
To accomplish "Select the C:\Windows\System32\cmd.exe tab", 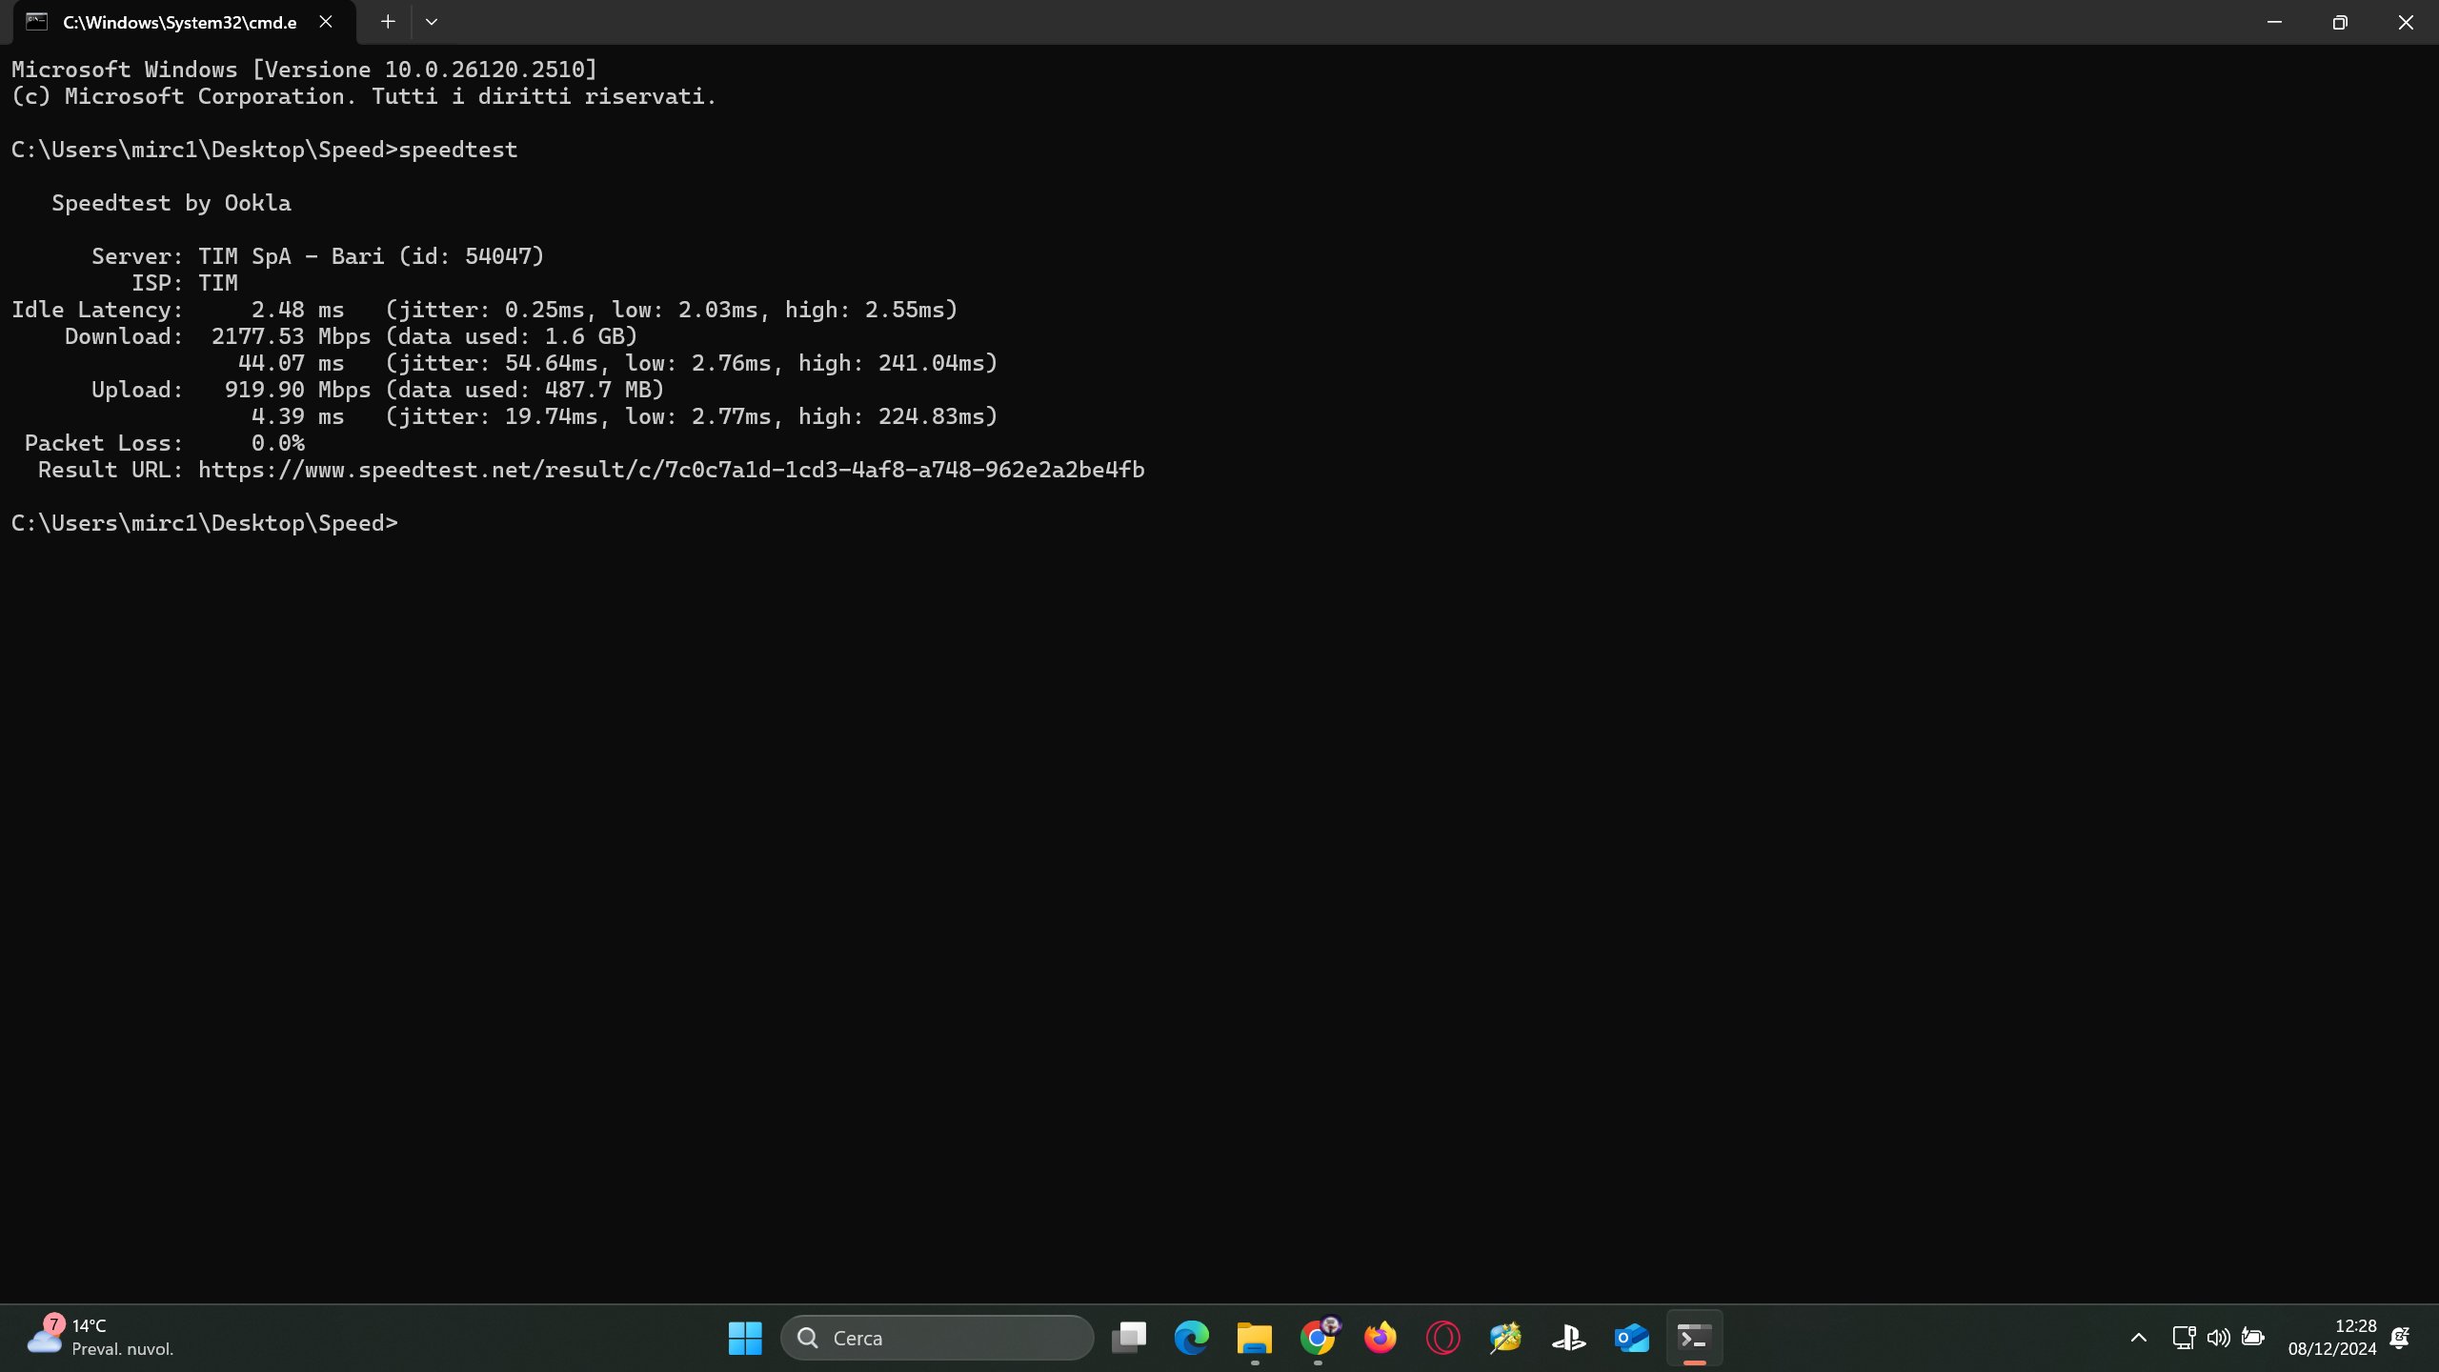I will point(179,22).
